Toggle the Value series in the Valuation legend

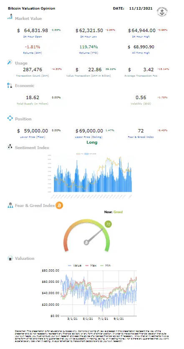[75, 265]
